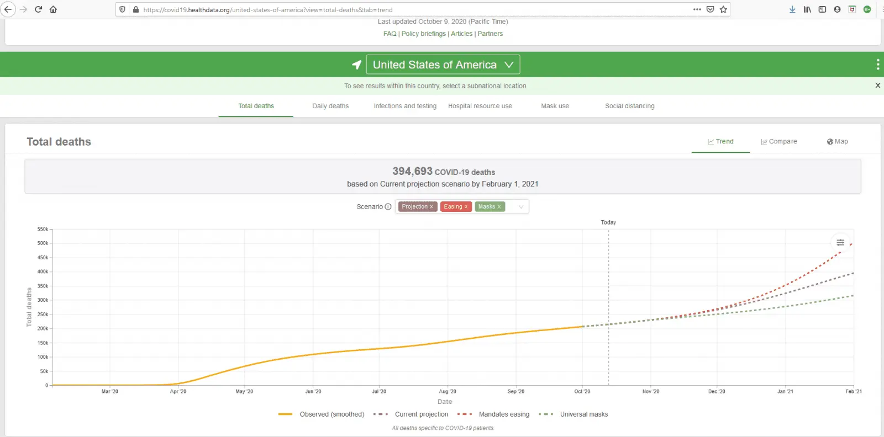
Task: Bookmark this page with the star icon
Action: (723, 9)
